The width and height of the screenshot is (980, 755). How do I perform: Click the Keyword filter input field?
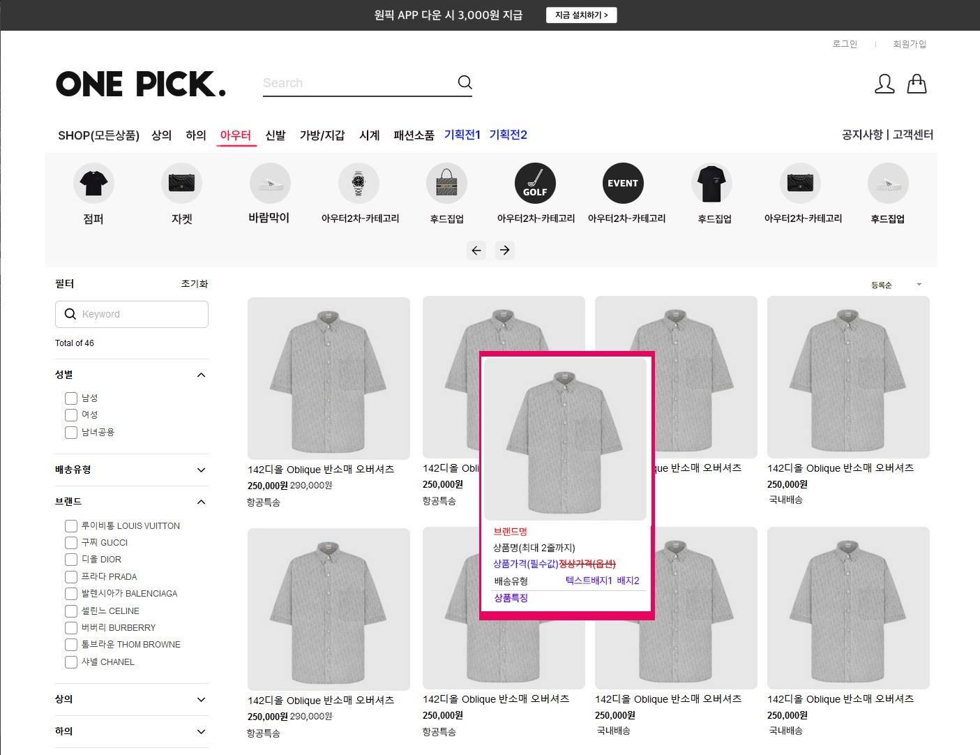coord(132,314)
